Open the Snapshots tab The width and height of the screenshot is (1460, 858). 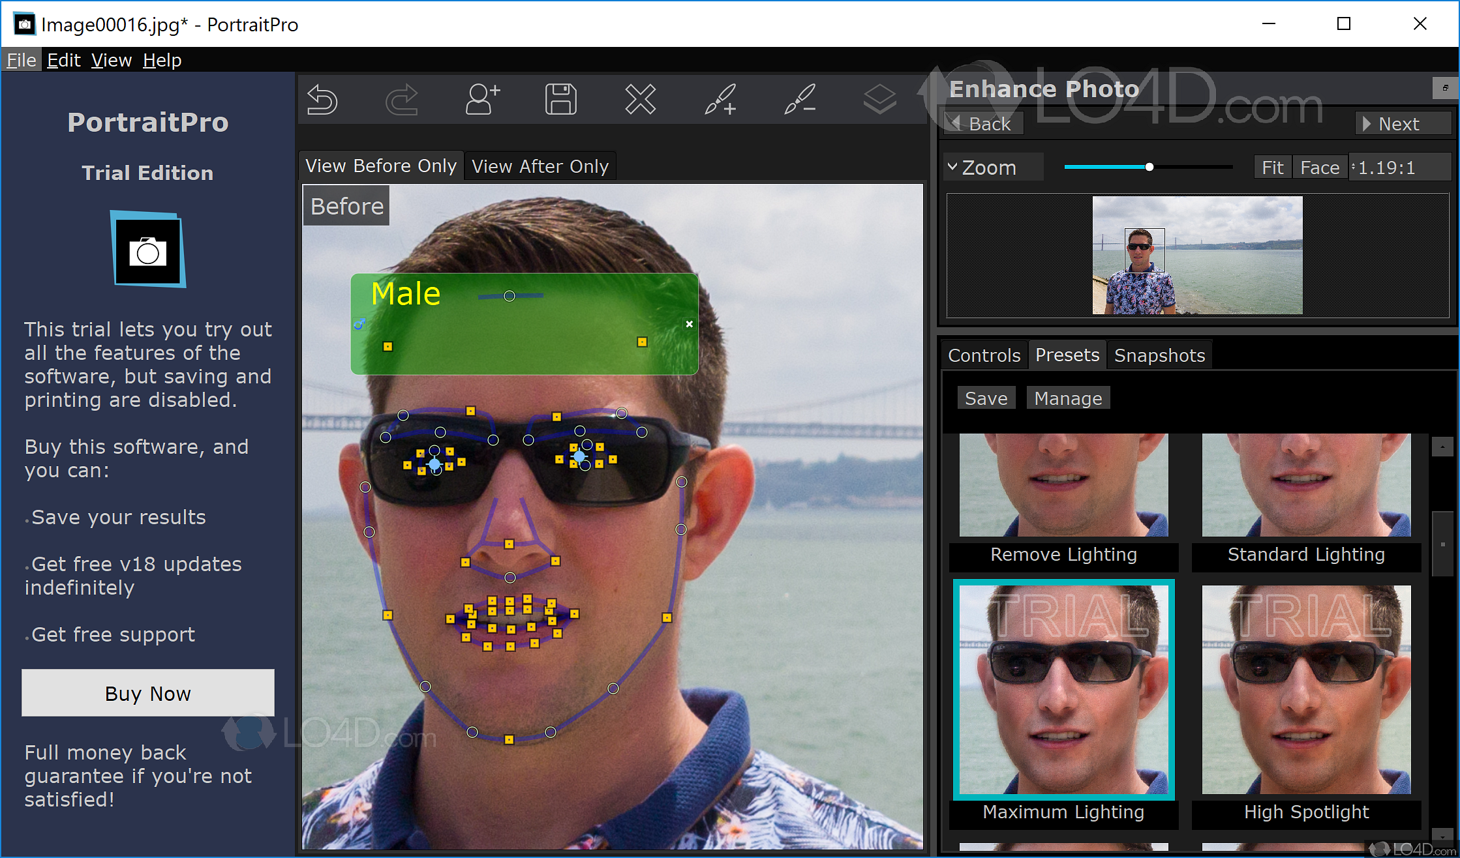[x=1159, y=355]
